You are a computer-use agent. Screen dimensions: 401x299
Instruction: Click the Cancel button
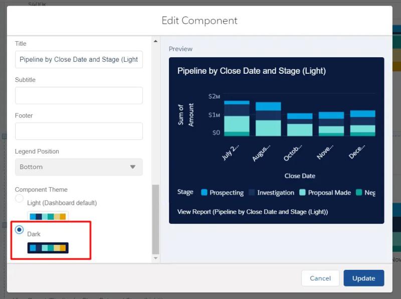tap(320, 278)
